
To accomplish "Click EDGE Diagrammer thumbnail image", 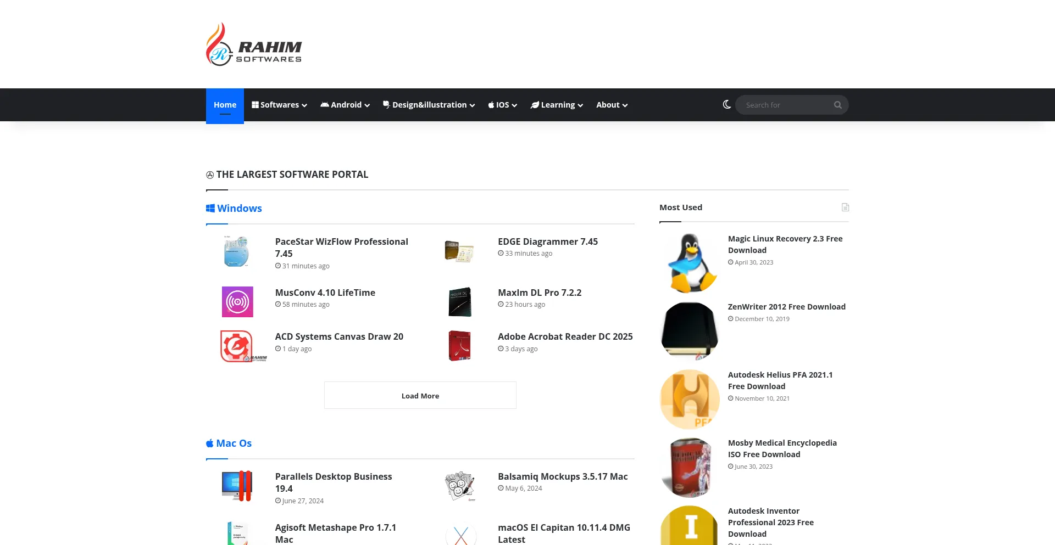I will (x=459, y=251).
